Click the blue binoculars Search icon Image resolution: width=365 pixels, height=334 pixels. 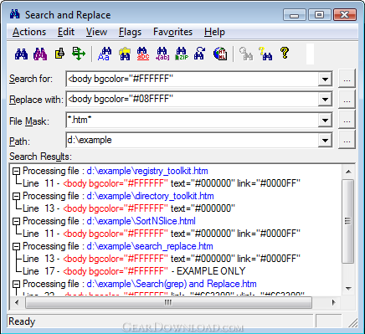point(21,54)
